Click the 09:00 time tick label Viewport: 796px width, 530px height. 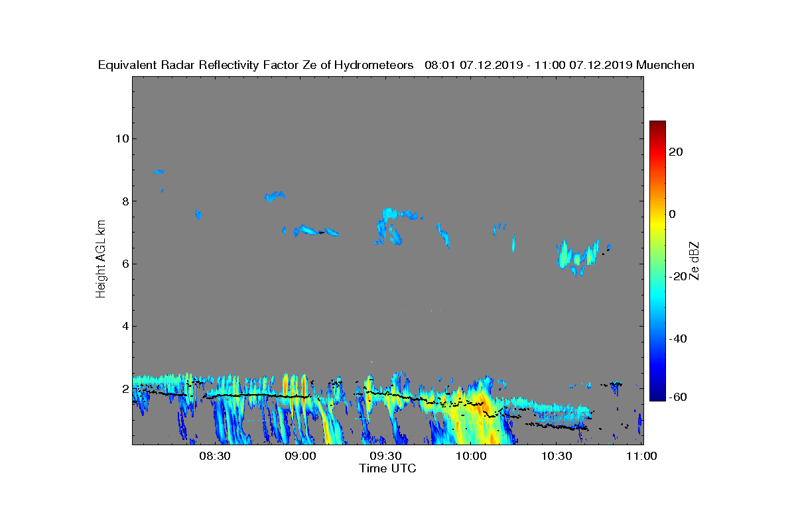(300, 456)
